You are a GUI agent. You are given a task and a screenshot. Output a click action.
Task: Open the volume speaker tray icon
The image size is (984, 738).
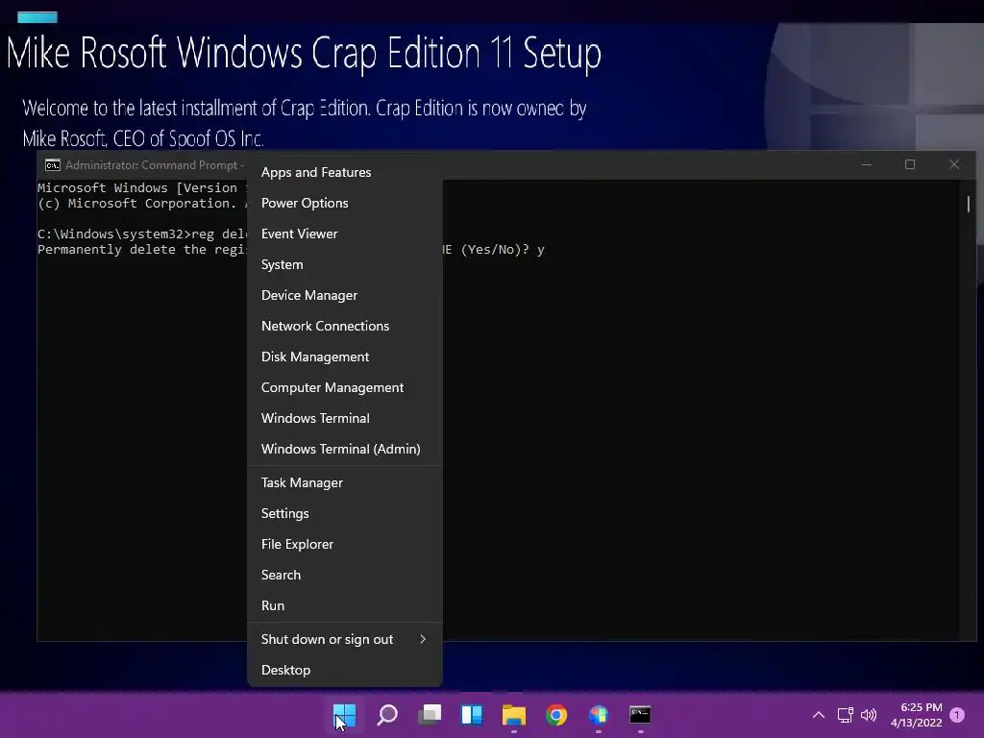tap(869, 715)
